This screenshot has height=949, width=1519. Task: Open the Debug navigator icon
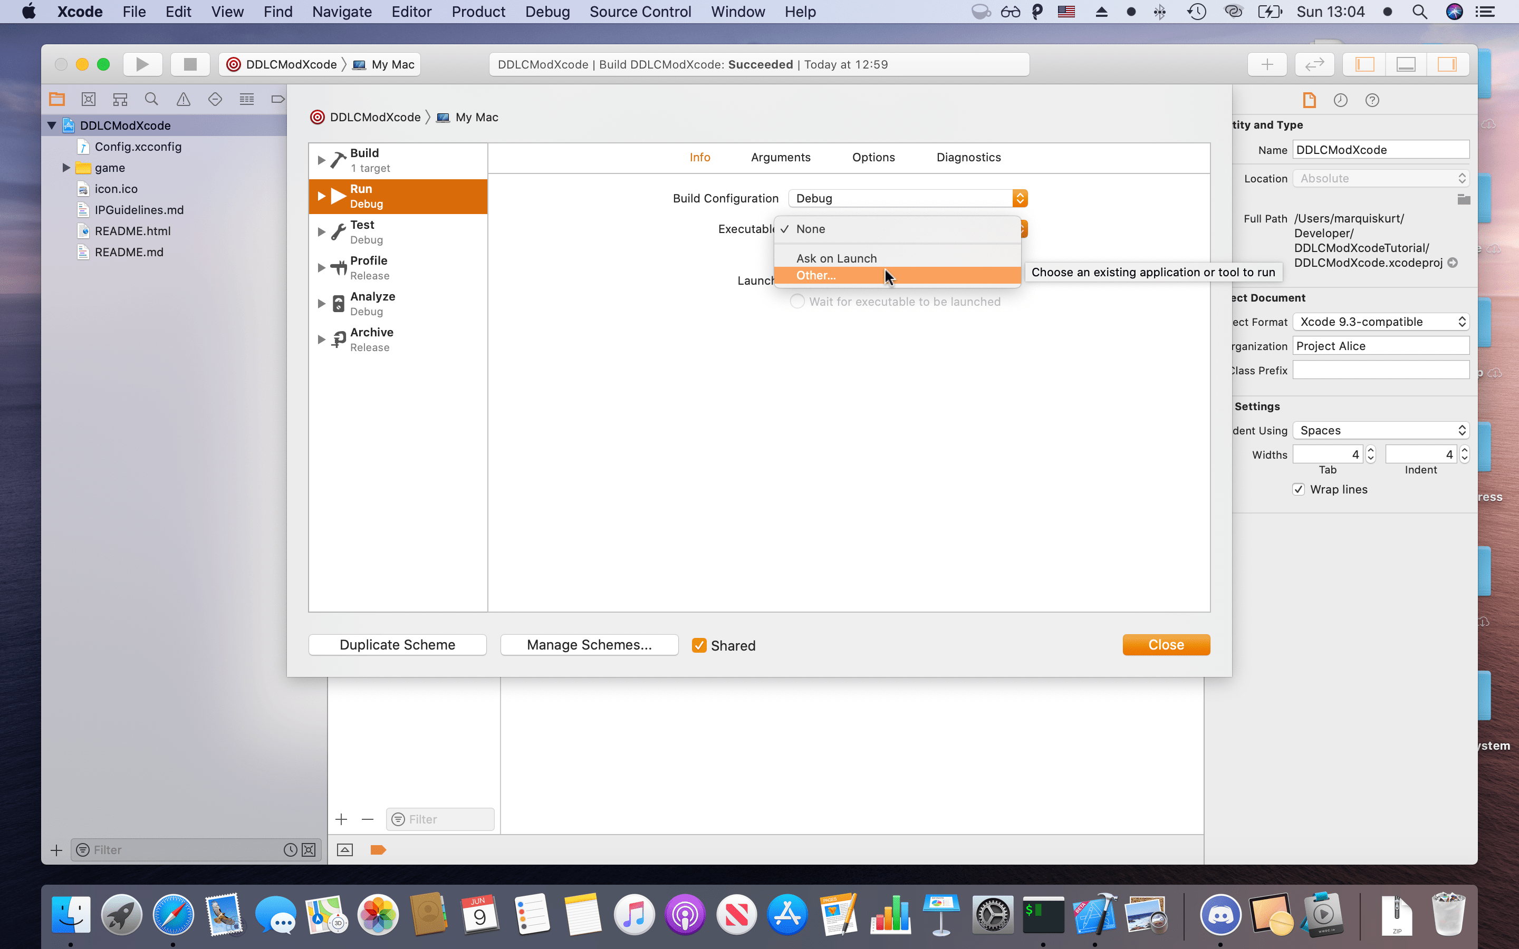click(x=247, y=99)
